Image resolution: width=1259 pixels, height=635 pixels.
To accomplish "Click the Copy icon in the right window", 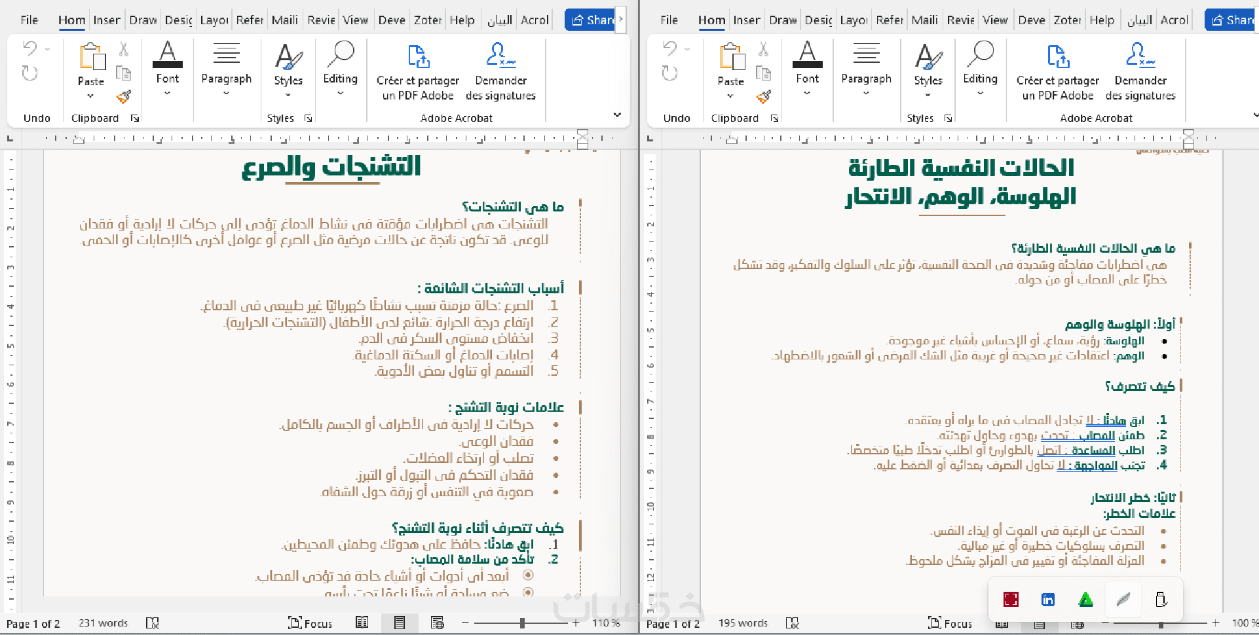I will pos(764,73).
